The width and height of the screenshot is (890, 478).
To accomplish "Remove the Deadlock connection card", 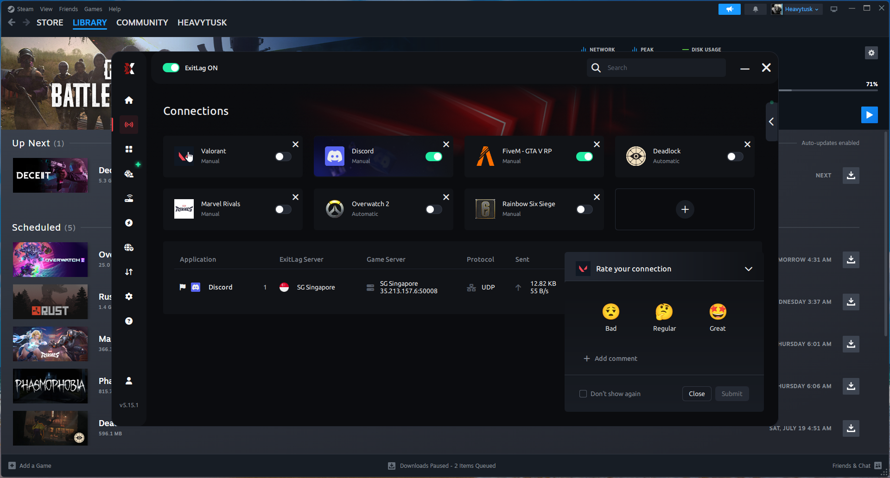I will pyautogui.click(x=747, y=145).
